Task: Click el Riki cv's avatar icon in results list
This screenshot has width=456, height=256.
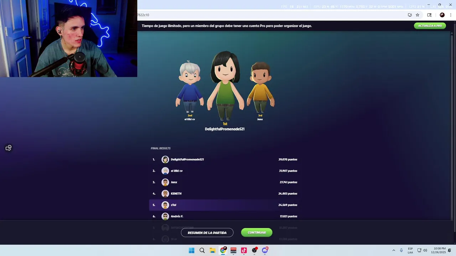Action: click(x=165, y=171)
